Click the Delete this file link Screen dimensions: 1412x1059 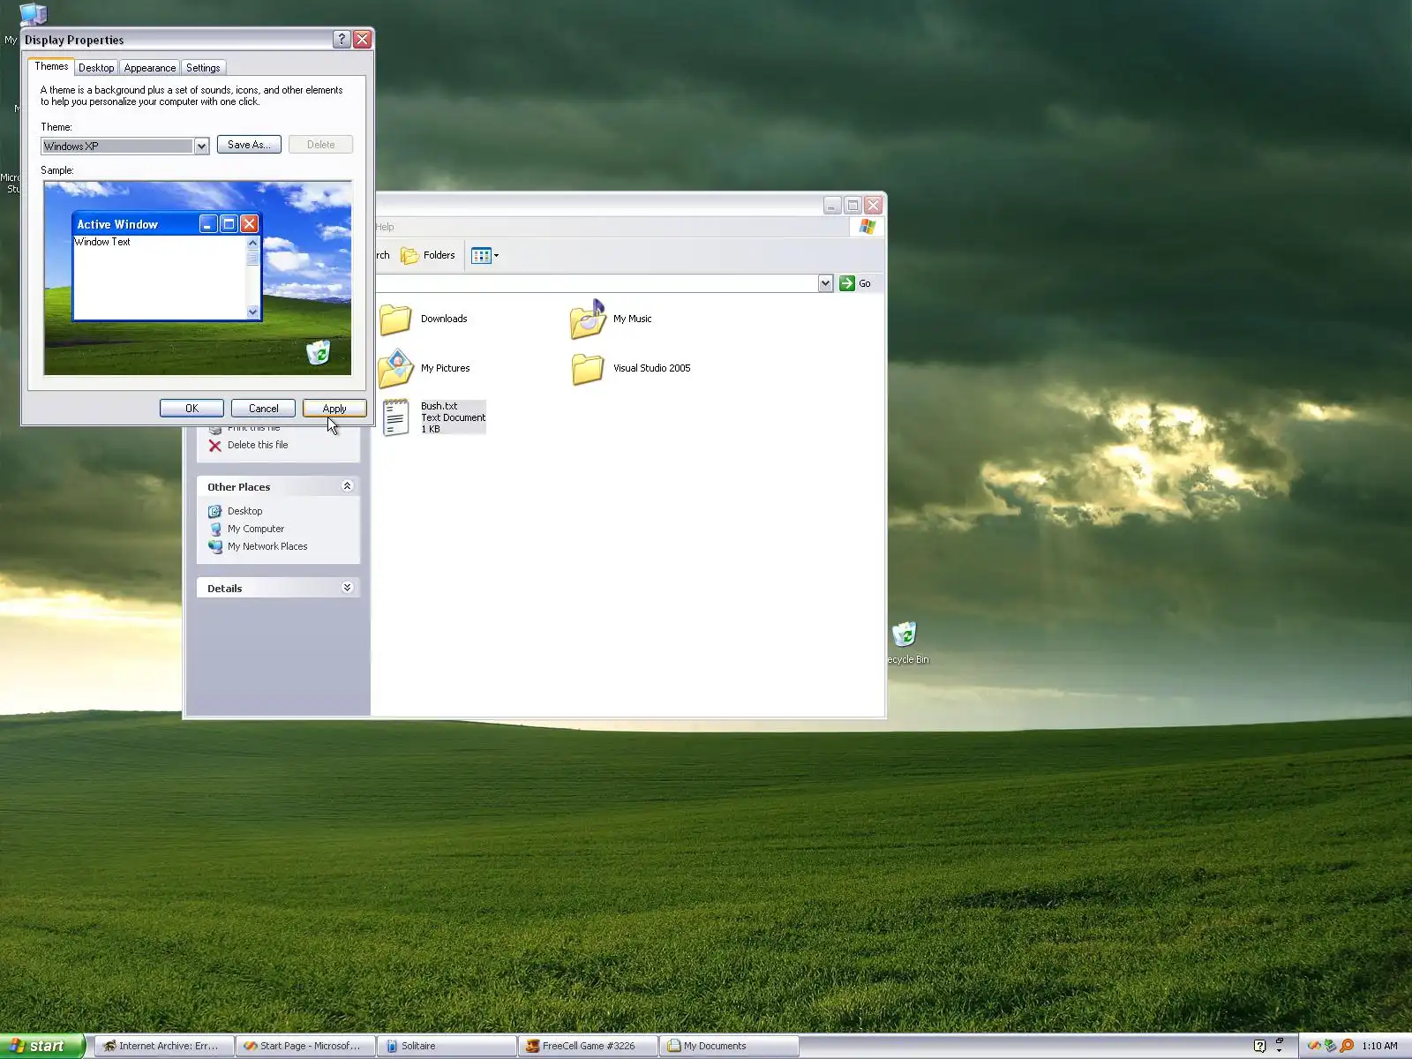tap(258, 446)
